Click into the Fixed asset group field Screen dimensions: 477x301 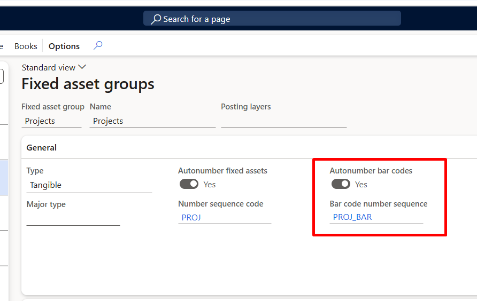tap(51, 121)
